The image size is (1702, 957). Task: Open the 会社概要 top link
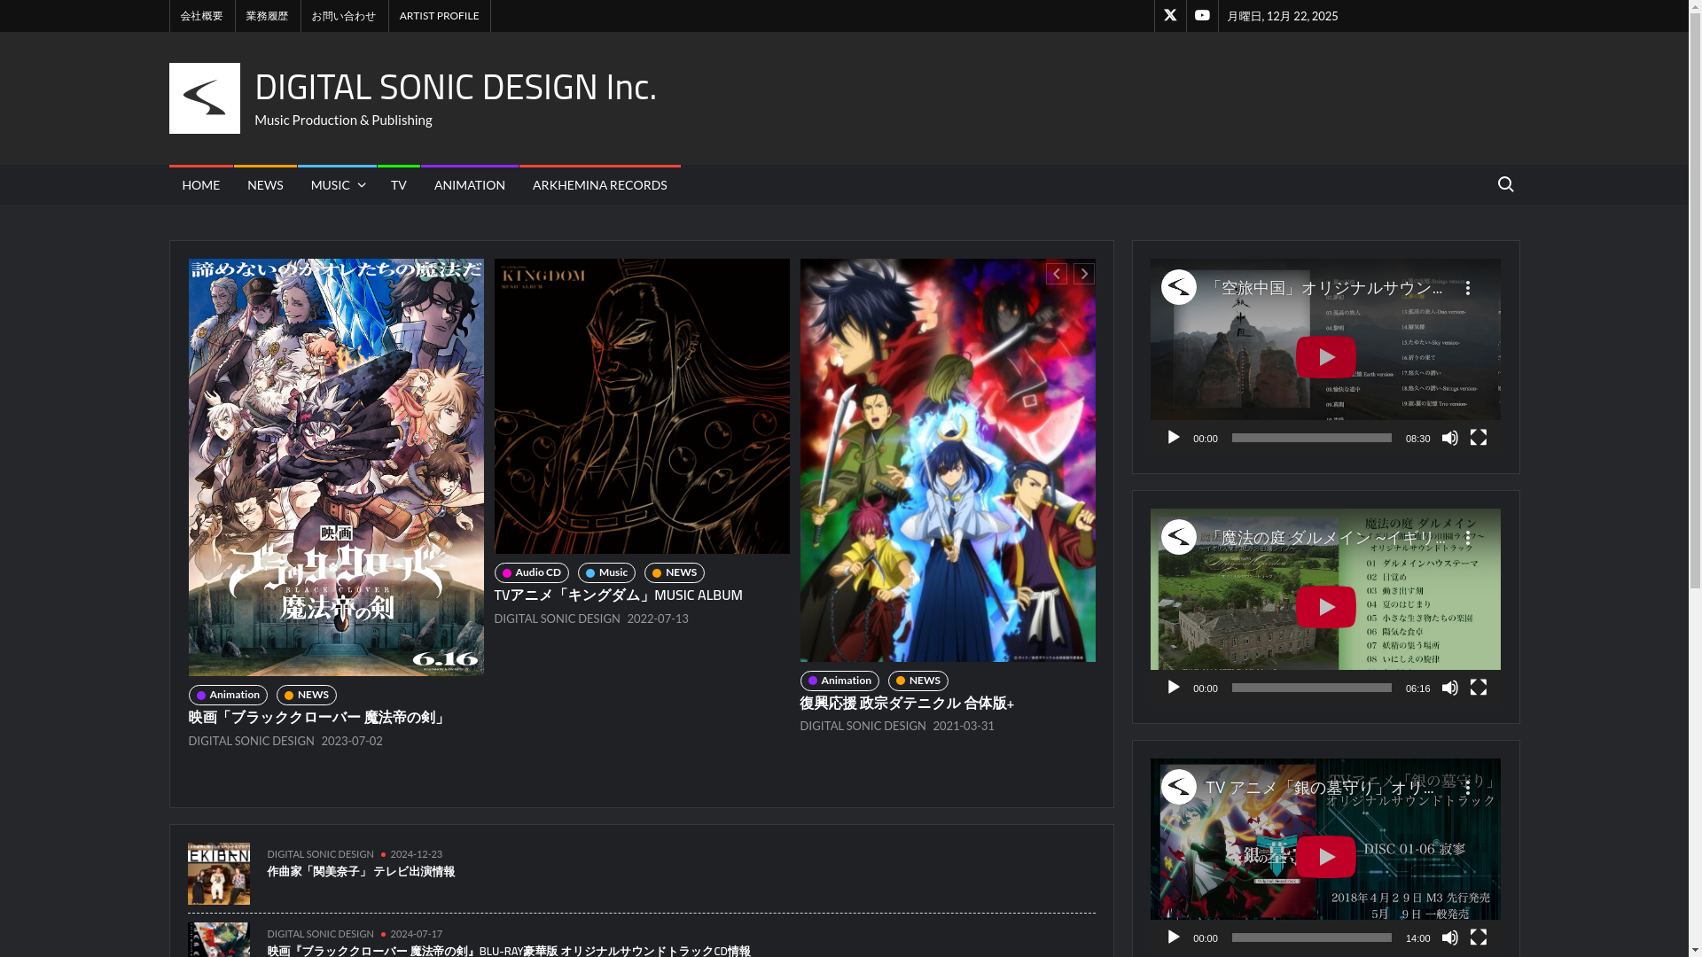coord(201,16)
